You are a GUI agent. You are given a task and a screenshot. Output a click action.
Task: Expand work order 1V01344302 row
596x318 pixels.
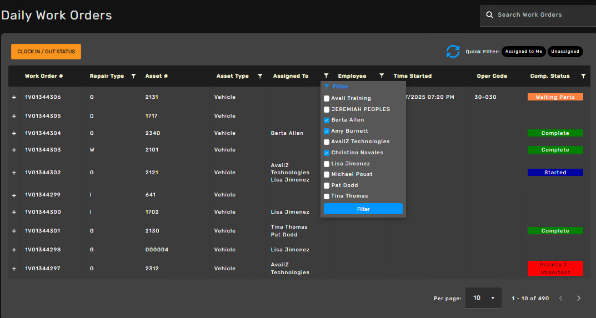pos(14,173)
